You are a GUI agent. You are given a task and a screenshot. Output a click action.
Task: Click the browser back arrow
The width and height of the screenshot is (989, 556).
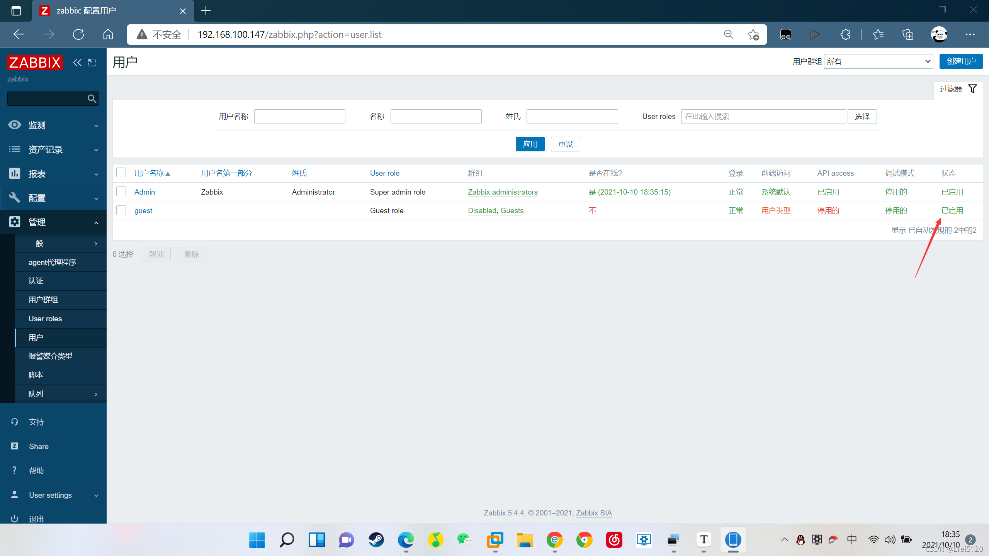click(x=19, y=34)
